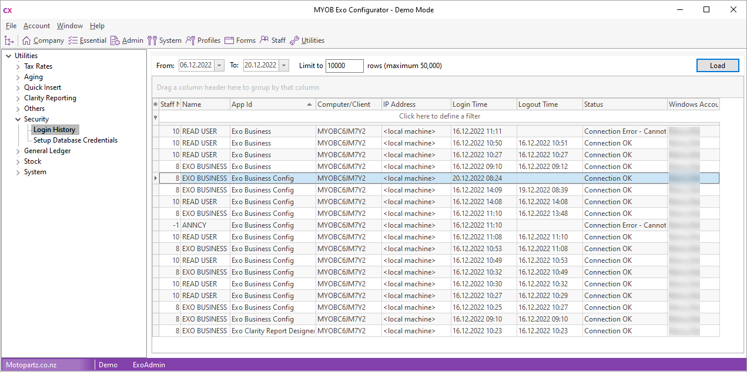747x372 pixels.
Task: Click the logout time 16.12.2022 13:48
Action: [550, 214]
